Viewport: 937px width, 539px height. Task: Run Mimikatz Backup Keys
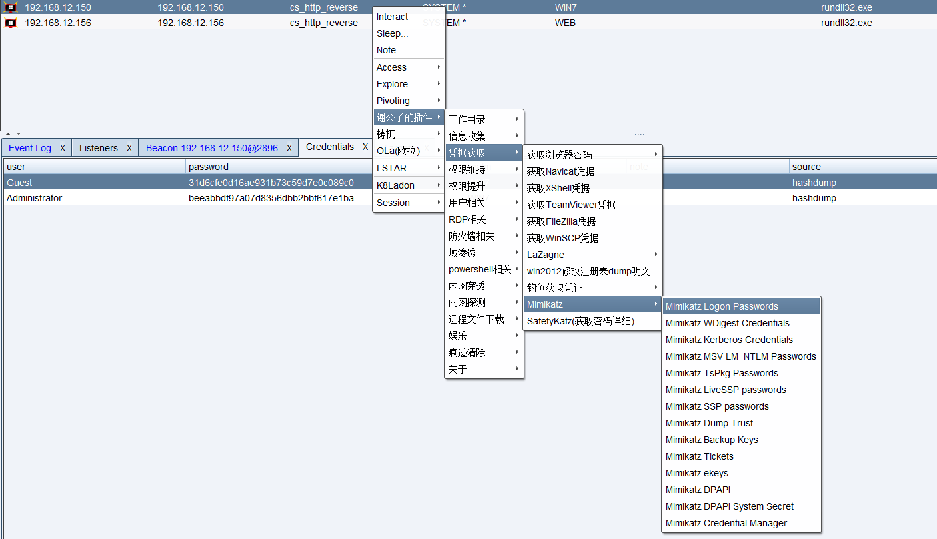[741, 440]
